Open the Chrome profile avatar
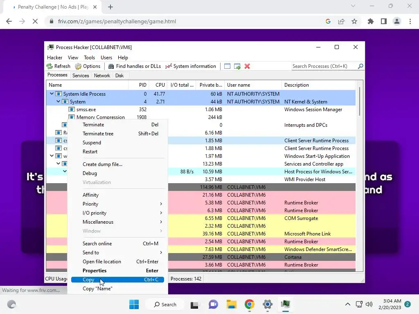419x314 pixels. point(397,21)
